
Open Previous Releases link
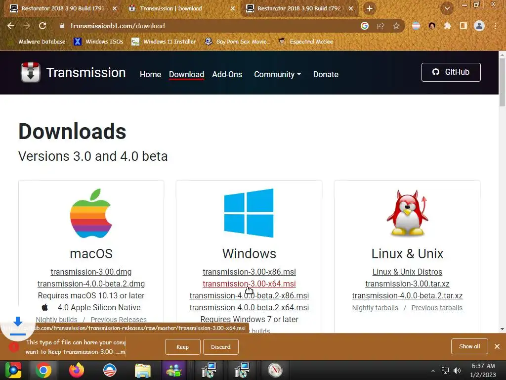pos(119,319)
